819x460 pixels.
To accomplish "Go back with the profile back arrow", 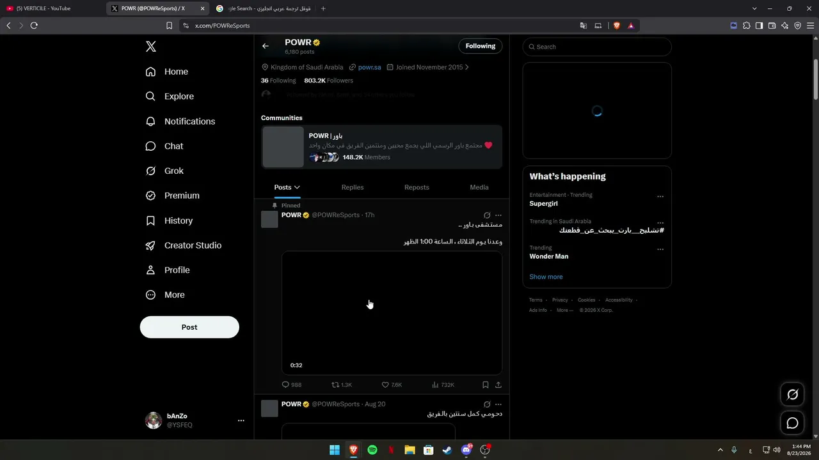I will [266, 46].
